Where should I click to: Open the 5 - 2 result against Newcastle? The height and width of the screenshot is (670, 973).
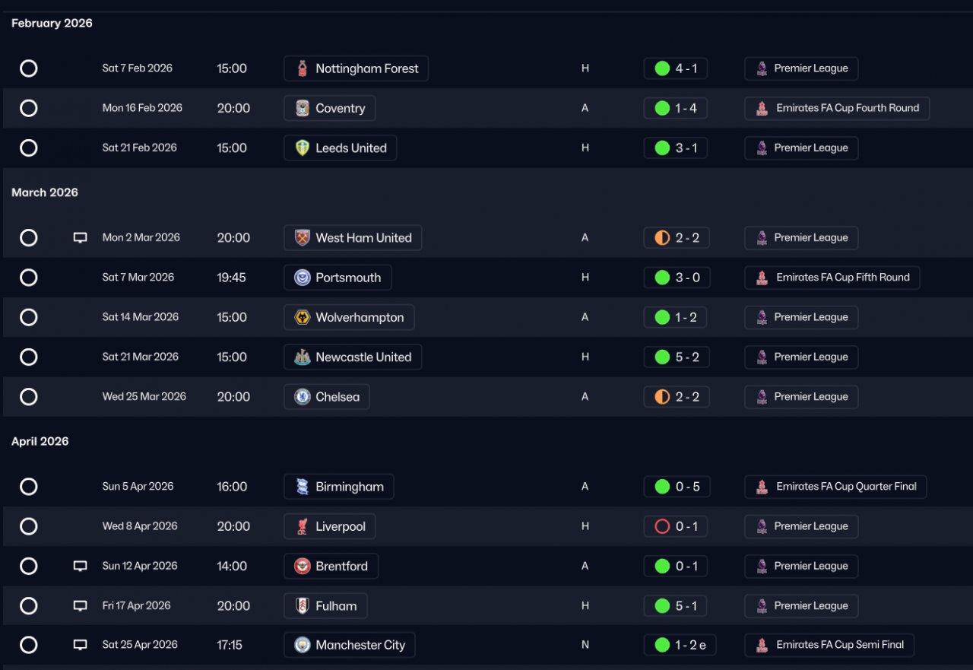tap(676, 357)
